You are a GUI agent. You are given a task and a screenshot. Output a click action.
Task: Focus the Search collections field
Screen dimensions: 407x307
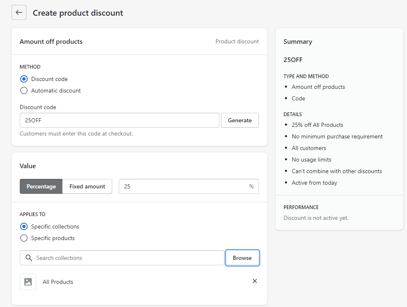point(128,258)
